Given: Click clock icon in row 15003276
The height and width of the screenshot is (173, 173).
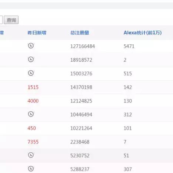Looking at the screenshot, I should (x=31, y=73).
